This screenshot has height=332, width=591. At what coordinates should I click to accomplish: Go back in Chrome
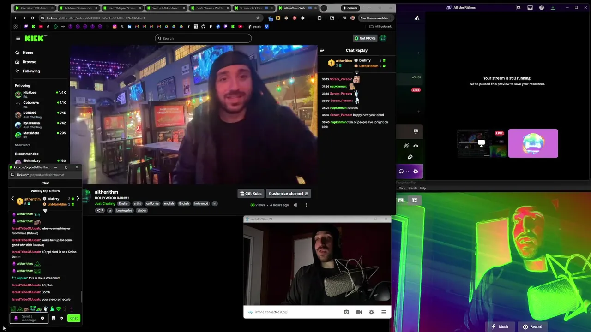[x=16, y=18]
